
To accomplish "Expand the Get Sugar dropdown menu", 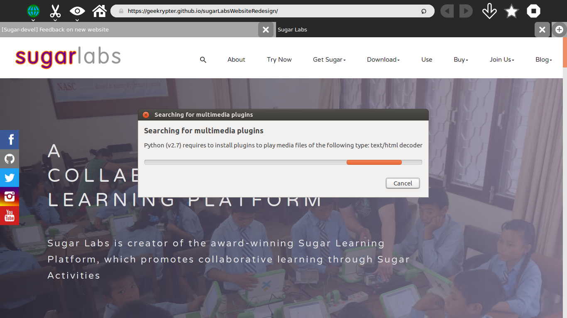I will [329, 60].
